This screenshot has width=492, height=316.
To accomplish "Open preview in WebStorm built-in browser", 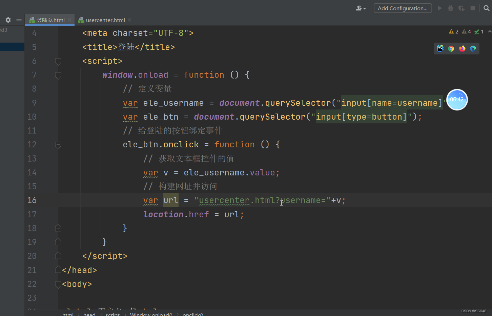I will pyautogui.click(x=440, y=49).
